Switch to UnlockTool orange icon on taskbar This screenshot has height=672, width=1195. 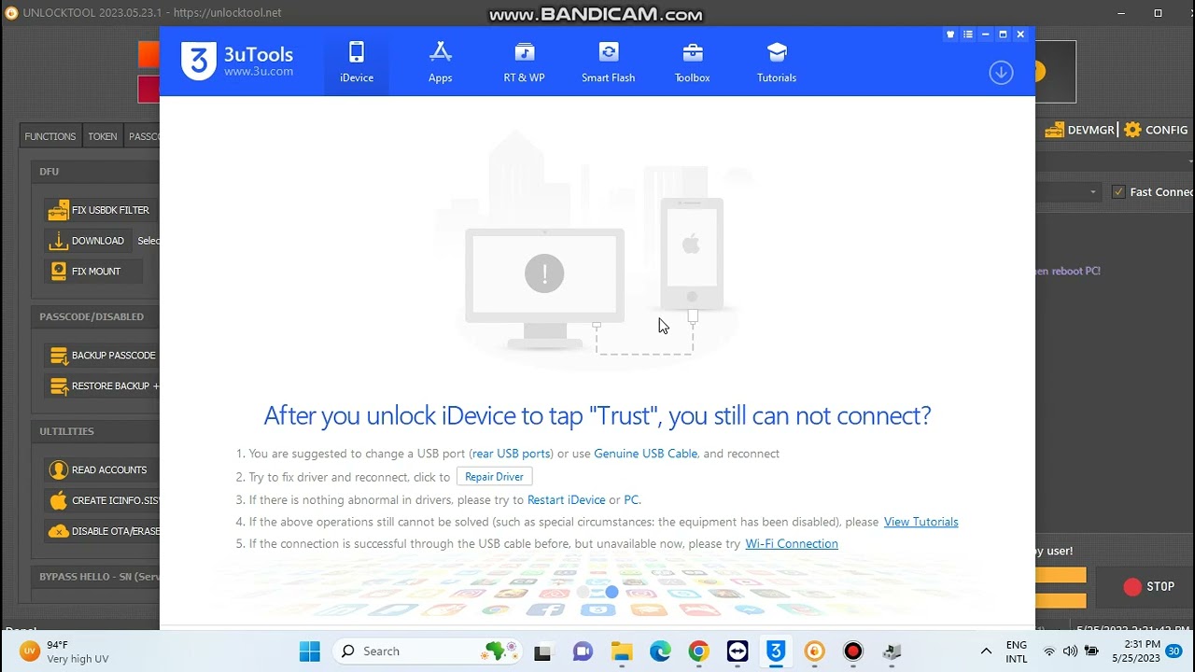click(x=814, y=651)
